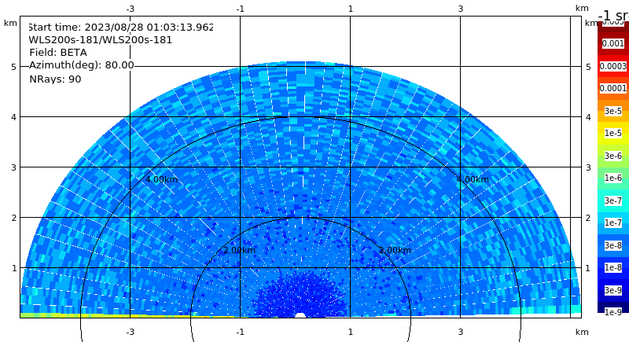629x342 pixels.
Task: Click the right 4.00km range ring label
Action: point(473,179)
